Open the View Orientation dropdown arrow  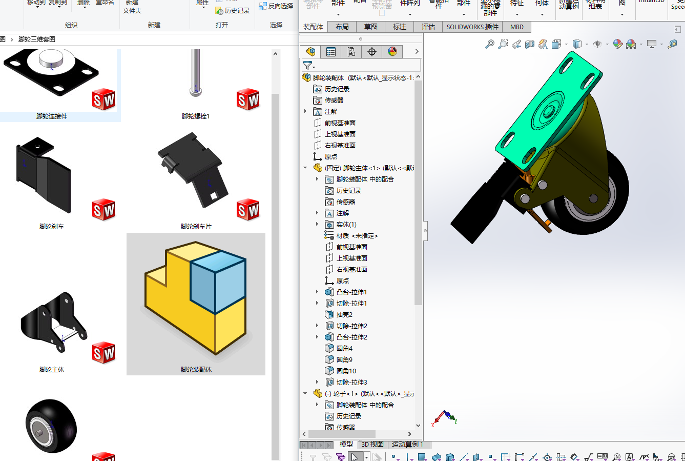(x=566, y=45)
